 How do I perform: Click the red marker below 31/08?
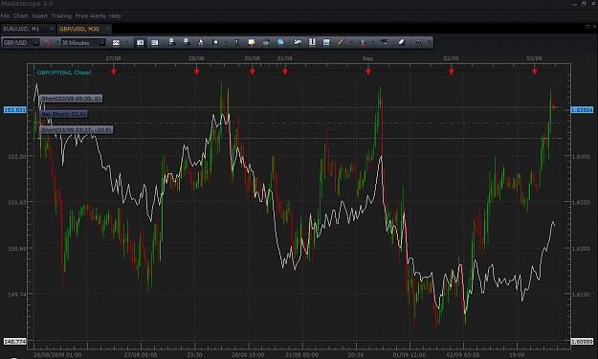(x=285, y=72)
